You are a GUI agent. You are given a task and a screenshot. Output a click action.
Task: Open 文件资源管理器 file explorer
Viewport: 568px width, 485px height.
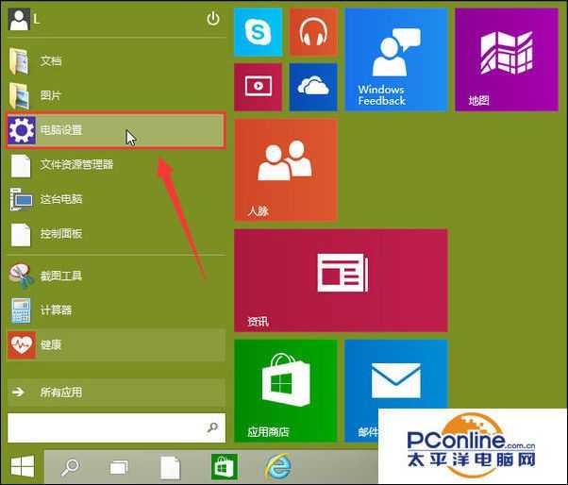point(116,165)
